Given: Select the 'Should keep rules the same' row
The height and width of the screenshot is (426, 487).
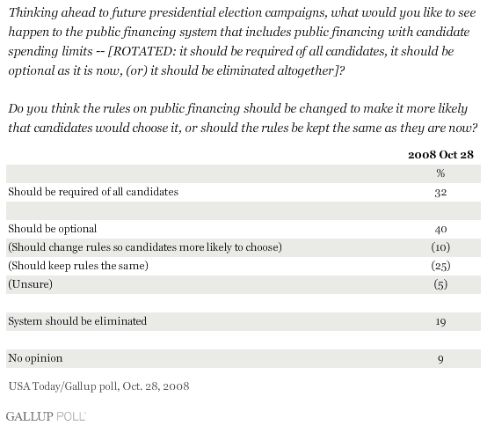Looking at the screenshot, I should 243,266.
